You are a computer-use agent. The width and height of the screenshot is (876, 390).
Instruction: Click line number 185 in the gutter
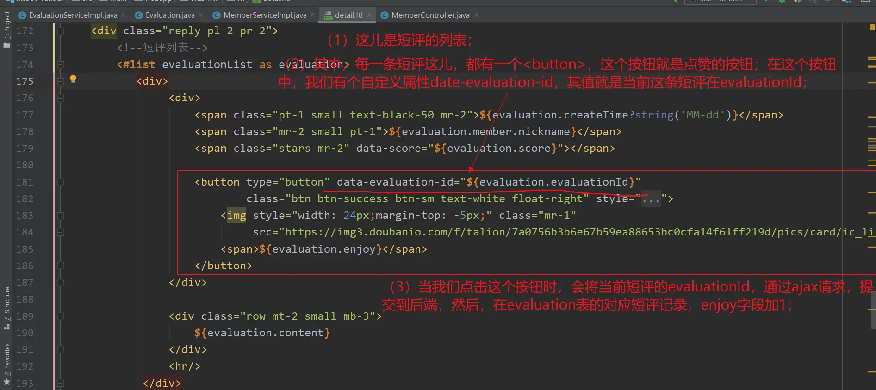pos(25,249)
